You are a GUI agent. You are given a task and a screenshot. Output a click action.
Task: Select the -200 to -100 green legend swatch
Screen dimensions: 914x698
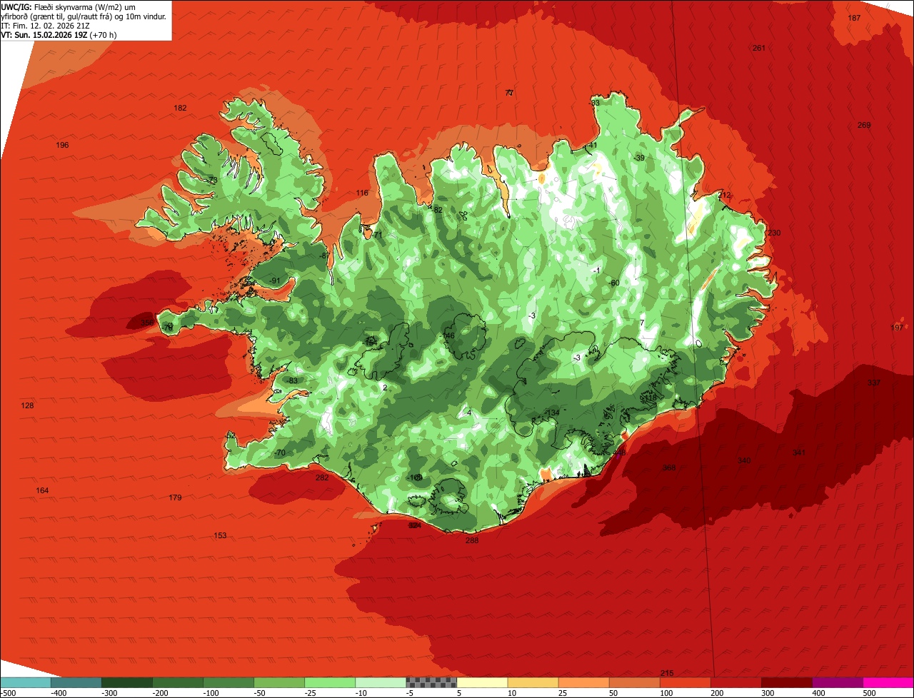click(x=177, y=682)
